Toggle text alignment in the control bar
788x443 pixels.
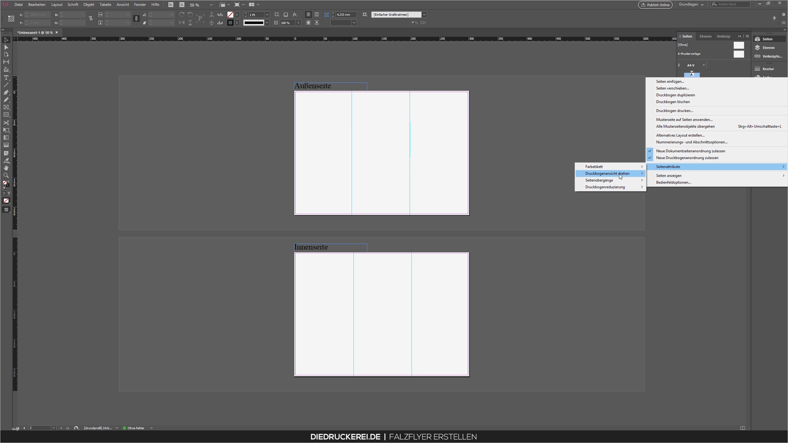pyautogui.click(x=308, y=14)
